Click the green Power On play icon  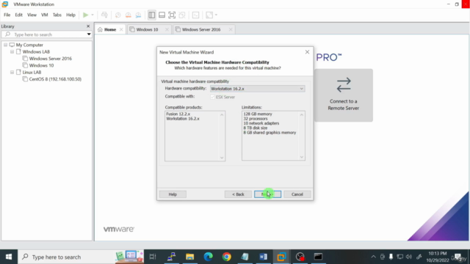pos(85,15)
